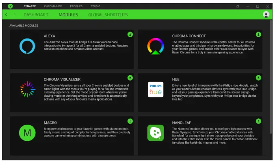Viewport: 275px width, 164px height.
Task: Click the CHROMA VISUALIZER module title
Action: pyautogui.click(x=62, y=79)
